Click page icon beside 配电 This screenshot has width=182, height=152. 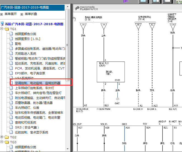11,43
